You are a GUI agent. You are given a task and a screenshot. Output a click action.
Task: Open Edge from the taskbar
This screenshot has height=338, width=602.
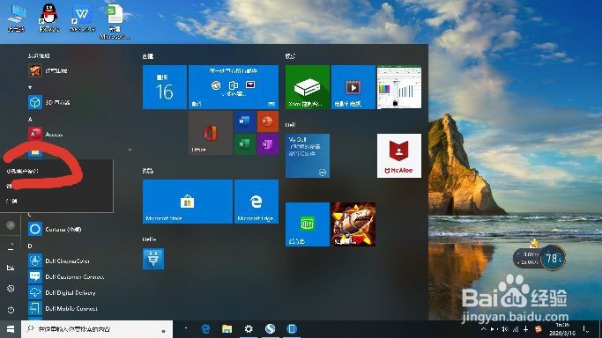pos(205,329)
